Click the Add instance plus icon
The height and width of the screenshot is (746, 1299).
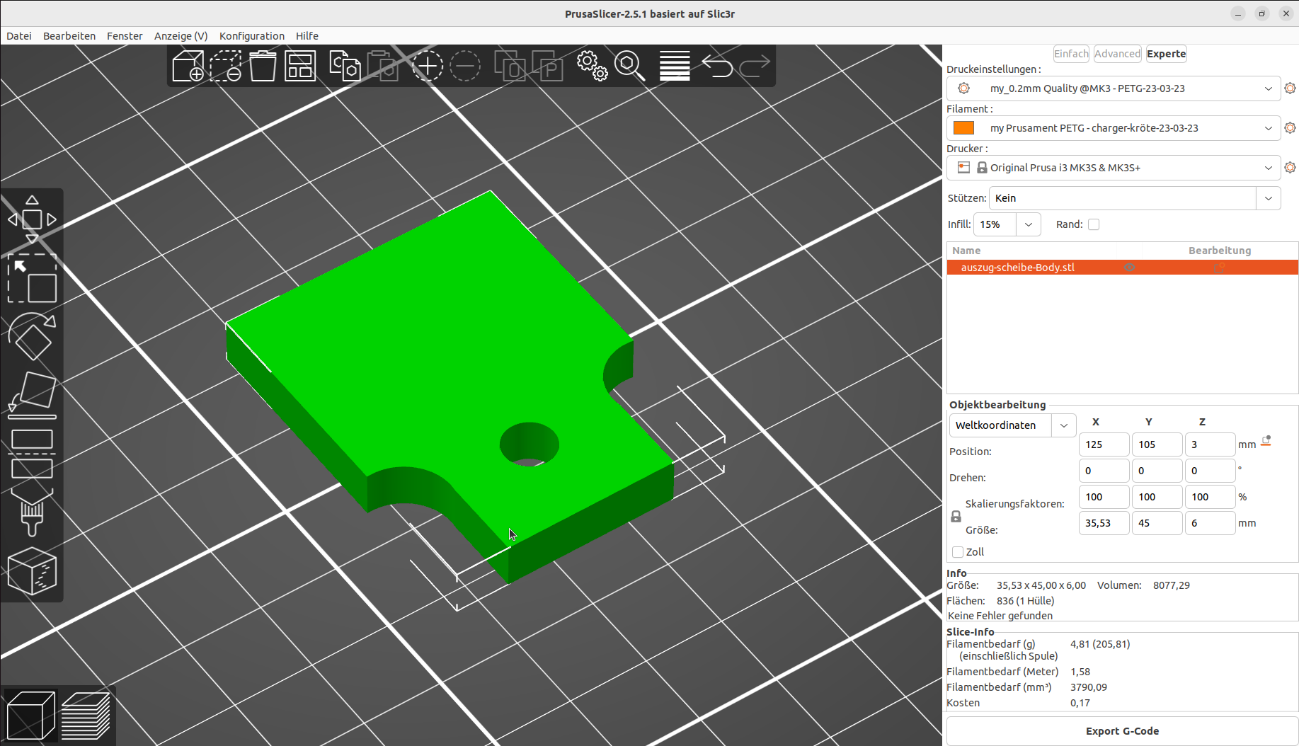tap(428, 66)
